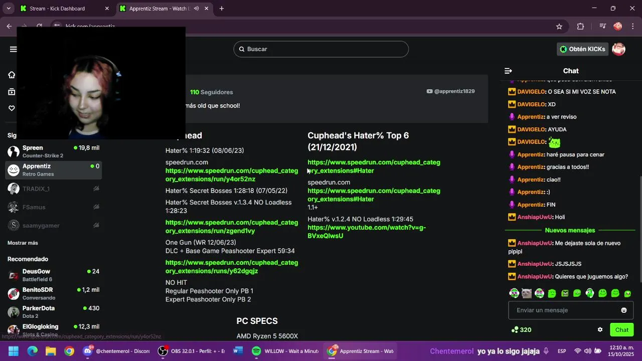Click the DAVIGELO username in the AYUDA message
This screenshot has height=361, width=642.
point(531,129)
